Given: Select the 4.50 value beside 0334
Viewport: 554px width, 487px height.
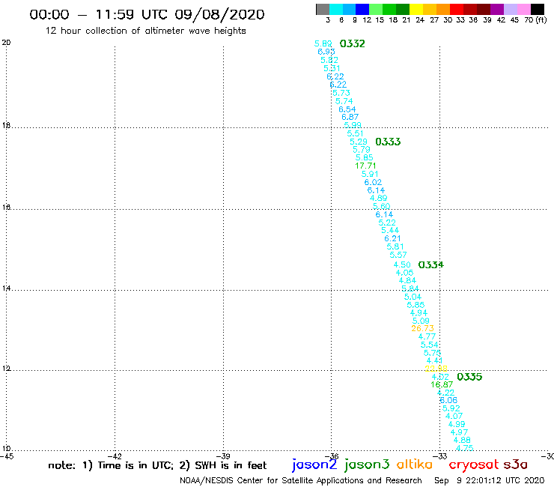Looking at the screenshot, I should tap(402, 265).
